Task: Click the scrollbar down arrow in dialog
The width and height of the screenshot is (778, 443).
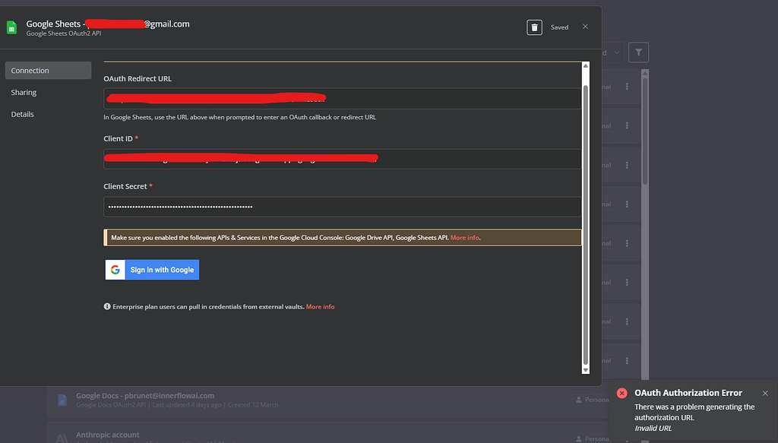Action: [586, 370]
